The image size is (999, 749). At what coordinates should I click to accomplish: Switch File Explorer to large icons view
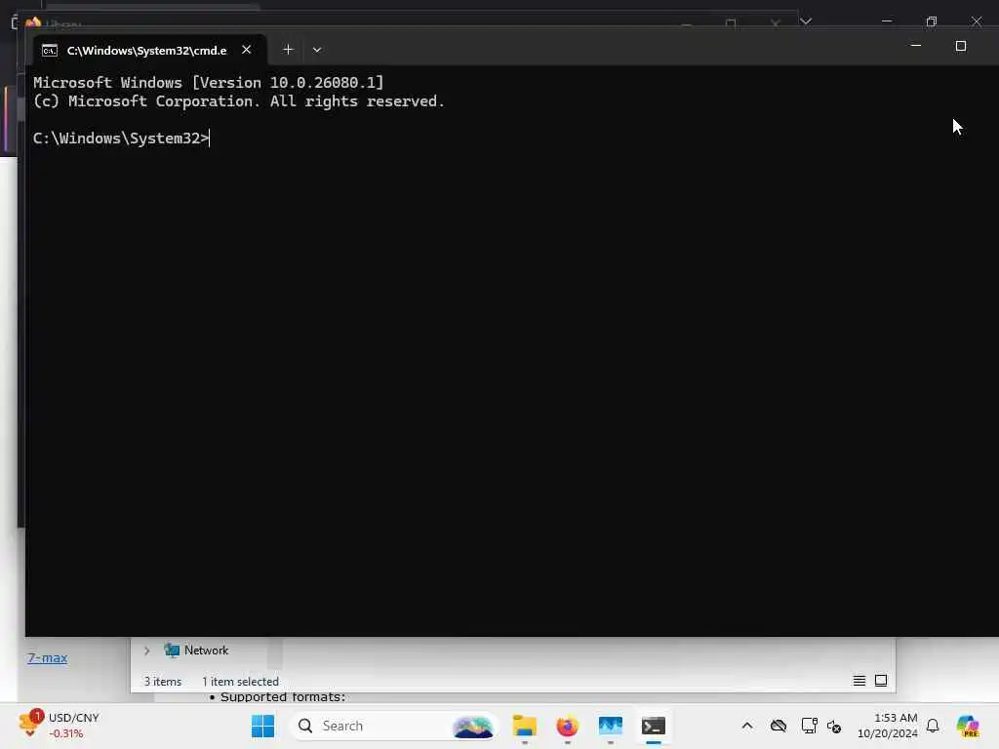[x=881, y=681]
